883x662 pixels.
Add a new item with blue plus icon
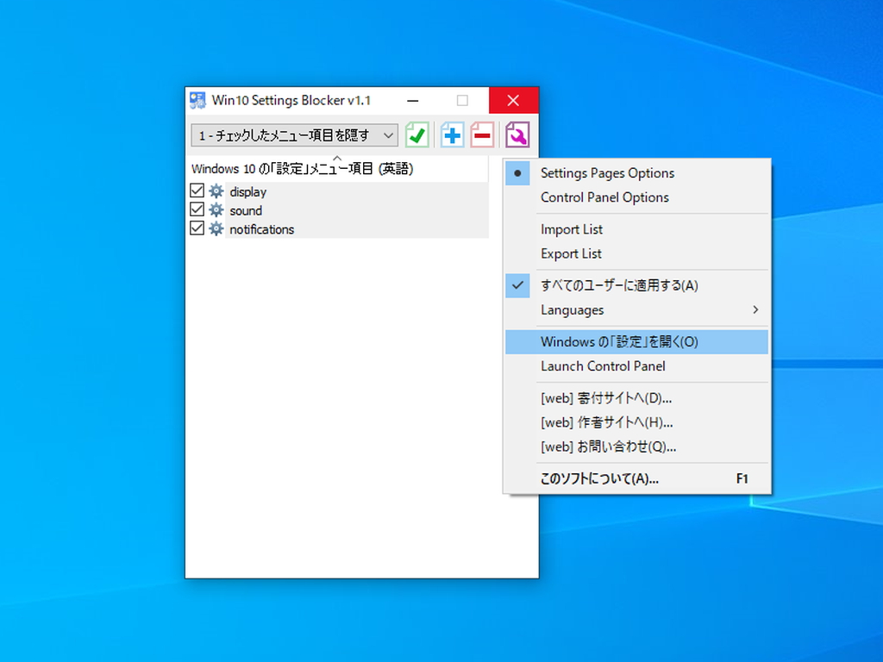click(x=451, y=135)
